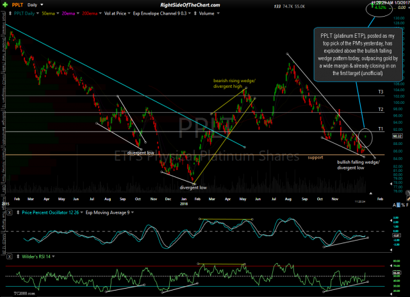Click the 2015 year label on time axis

pyautogui.click(x=6, y=204)
